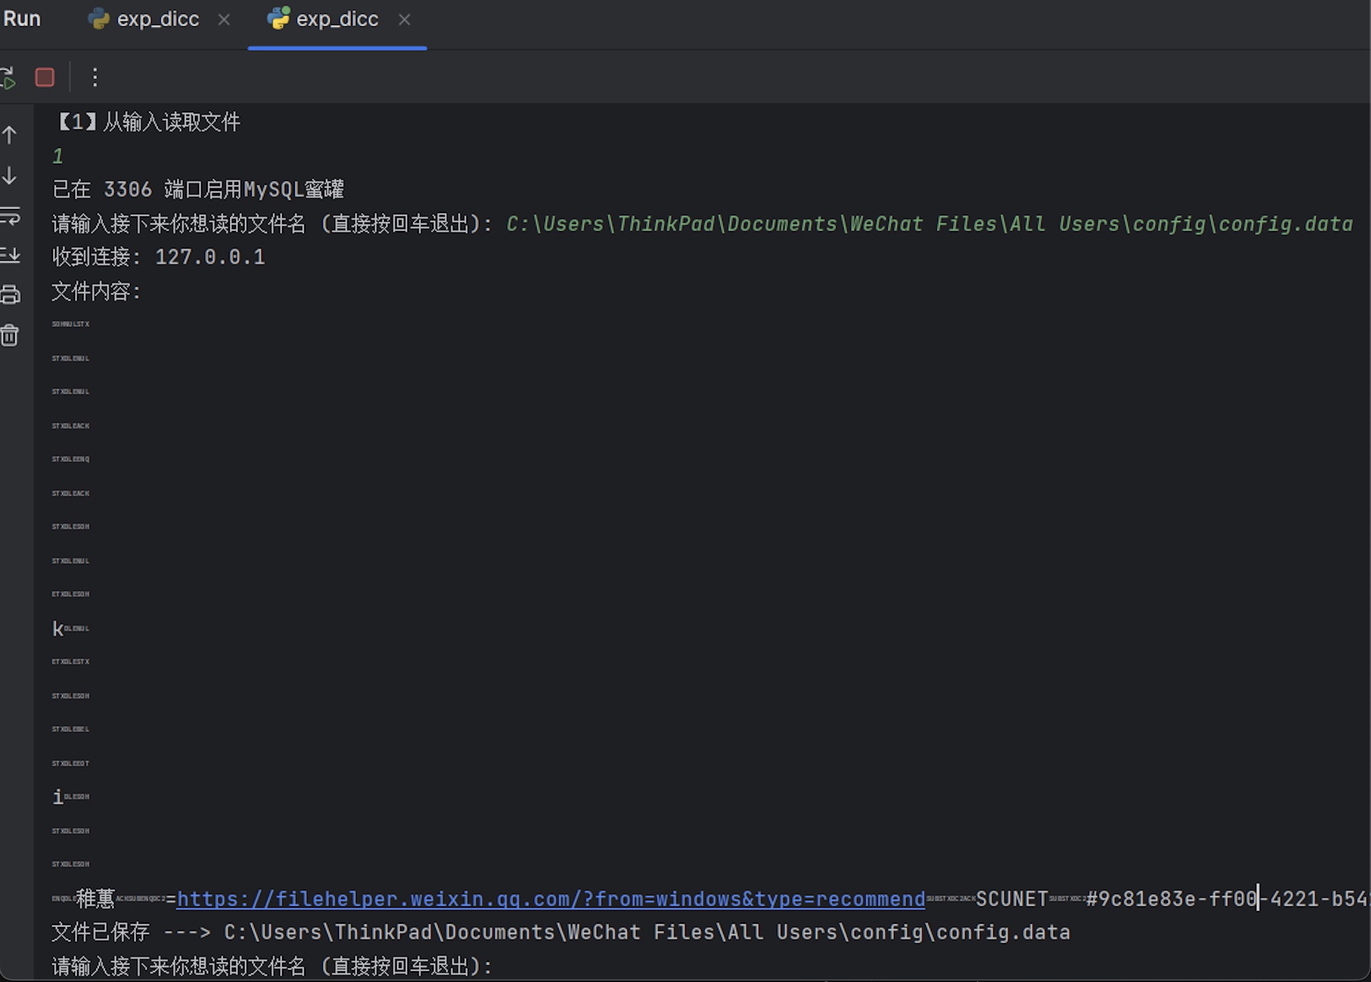The width and height of the screenshot is (1371, 982).
Task: Open the filehelper.weixin.qq.com link
Action: coord(550,899)
